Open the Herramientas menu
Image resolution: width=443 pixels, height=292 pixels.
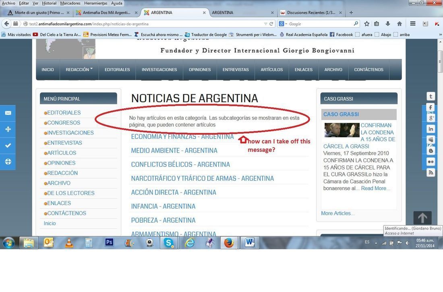(95, 3)
